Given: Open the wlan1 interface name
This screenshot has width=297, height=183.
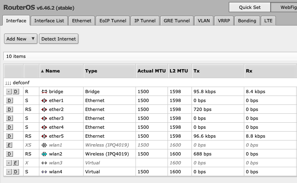Looking at the screenshot, I should point(56,145).
